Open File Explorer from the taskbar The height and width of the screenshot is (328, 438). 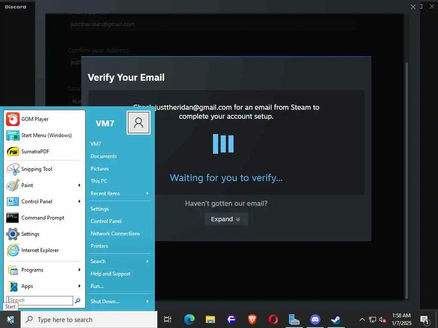pyautogui.click(x=210, y=319)
